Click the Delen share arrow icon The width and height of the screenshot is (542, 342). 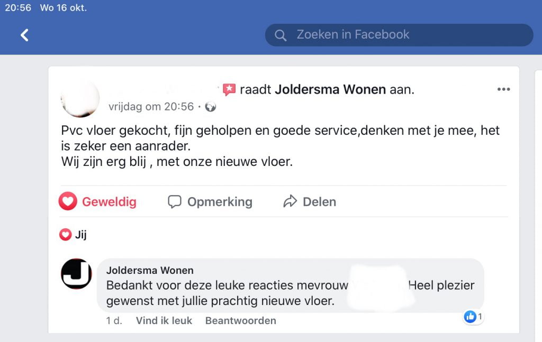point(290,201)
